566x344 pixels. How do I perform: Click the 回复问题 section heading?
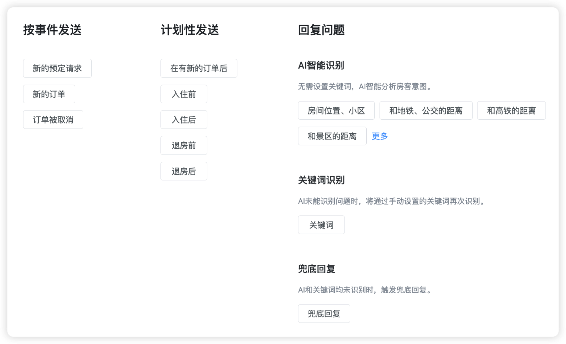coord(321,30)
